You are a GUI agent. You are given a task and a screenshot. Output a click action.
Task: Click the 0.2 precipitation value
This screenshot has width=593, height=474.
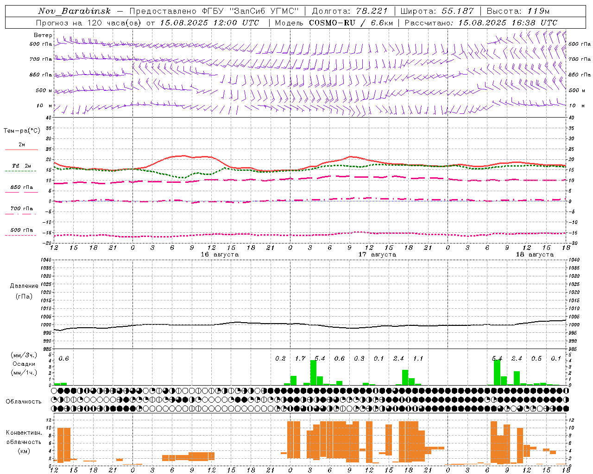pyautogui.click(x=280, y=359)
